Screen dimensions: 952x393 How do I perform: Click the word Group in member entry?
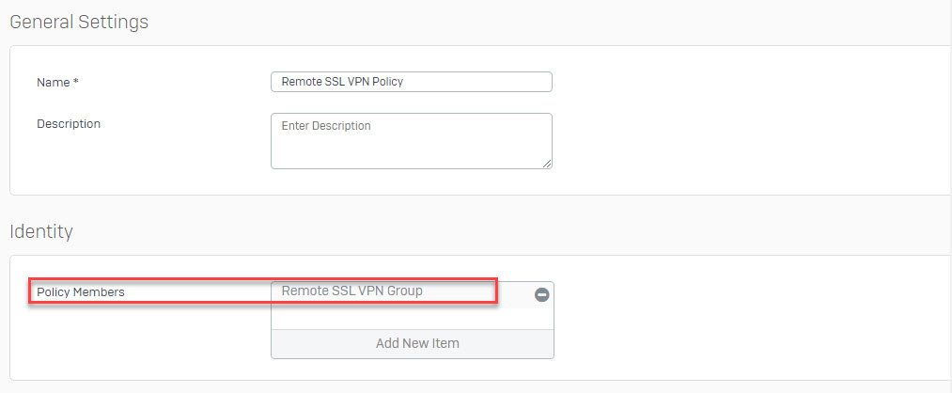pyautogui.click(x=406, y=291)
